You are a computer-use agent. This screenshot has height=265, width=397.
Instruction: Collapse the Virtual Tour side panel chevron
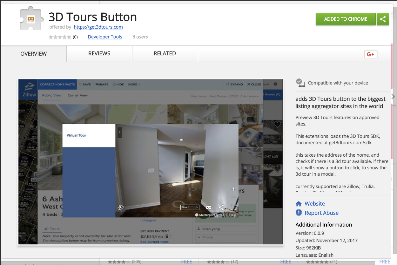click(119, 132)
